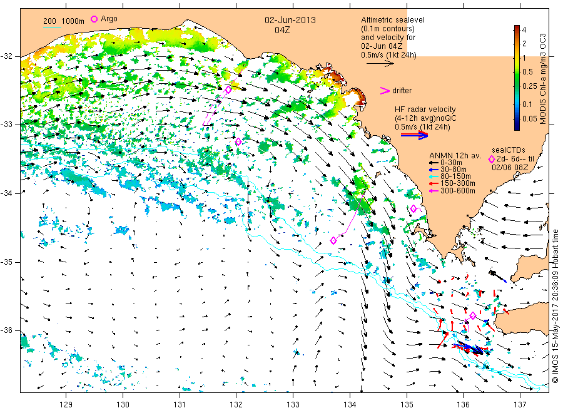Click the 'drifter' legend label
Viewport: 563px width, 413px height.
[402, 91]
